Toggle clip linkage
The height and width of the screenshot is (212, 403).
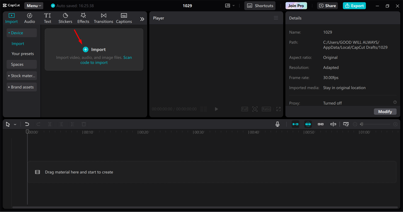[321, 124]
